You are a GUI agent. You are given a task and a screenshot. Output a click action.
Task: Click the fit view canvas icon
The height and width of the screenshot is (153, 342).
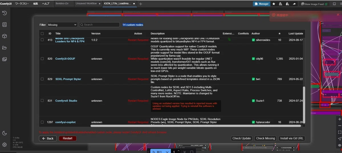coord(339,132)
